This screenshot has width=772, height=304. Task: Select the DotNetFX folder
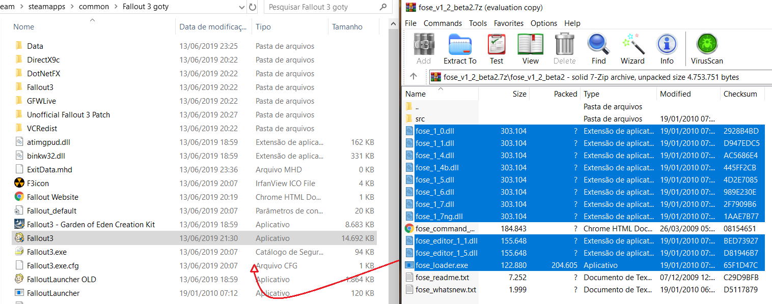tap(43, 73)
